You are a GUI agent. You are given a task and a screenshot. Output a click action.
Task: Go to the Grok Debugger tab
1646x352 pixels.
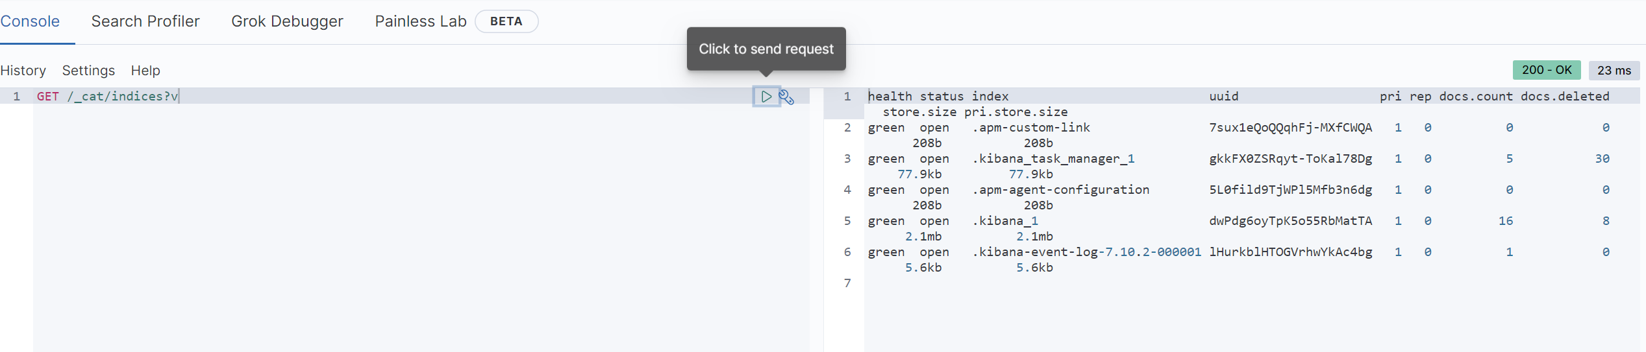coord(287,21)
